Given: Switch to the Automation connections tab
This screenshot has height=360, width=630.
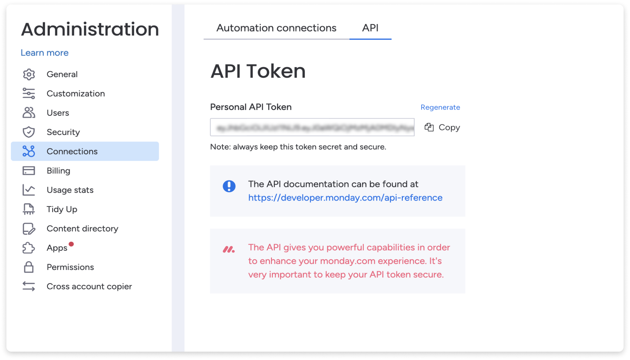Looking at the screenshot, I should click(x=276, y=28).
